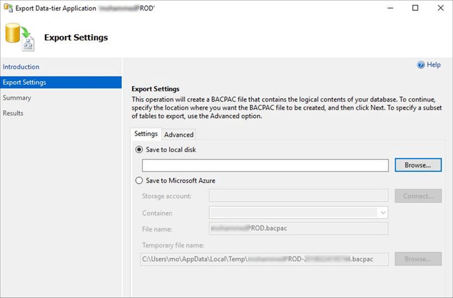453x298 pixels.
Task: Close the Export Data-tier Application window
Action: point(440,8)
